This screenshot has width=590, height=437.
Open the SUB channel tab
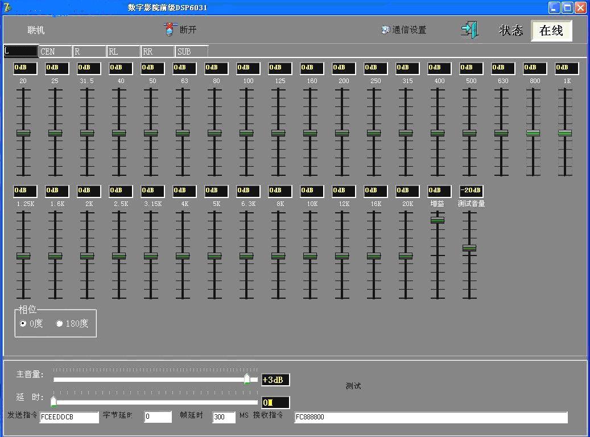click(192, 52)
